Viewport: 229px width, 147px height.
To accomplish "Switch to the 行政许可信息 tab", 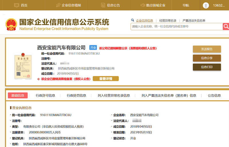I will [46, 96].
